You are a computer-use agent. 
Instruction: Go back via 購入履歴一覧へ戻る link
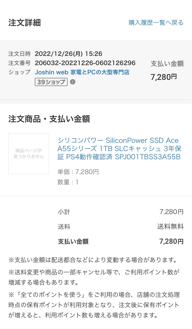(x=156, y=23)
